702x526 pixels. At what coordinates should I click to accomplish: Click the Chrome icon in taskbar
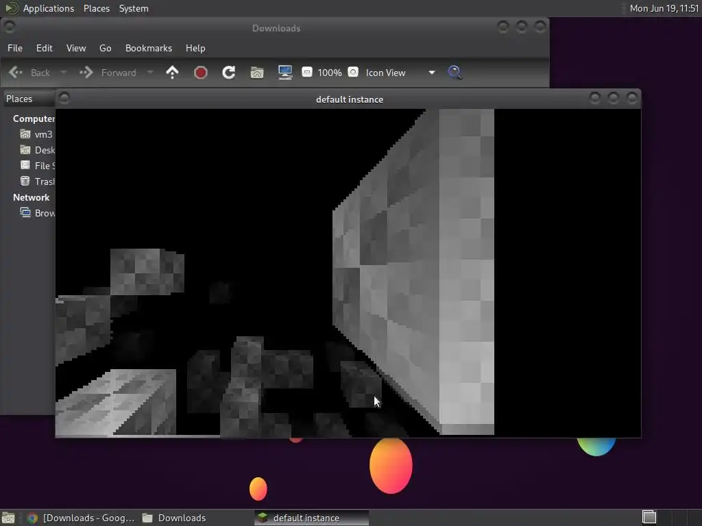pyautogui.click(x=32, y=518)
